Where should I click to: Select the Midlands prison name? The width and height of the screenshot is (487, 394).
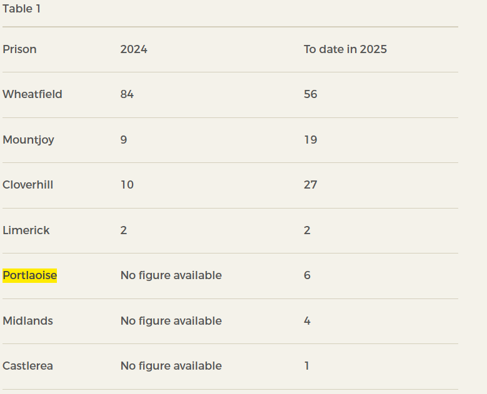tap(28, 321)
